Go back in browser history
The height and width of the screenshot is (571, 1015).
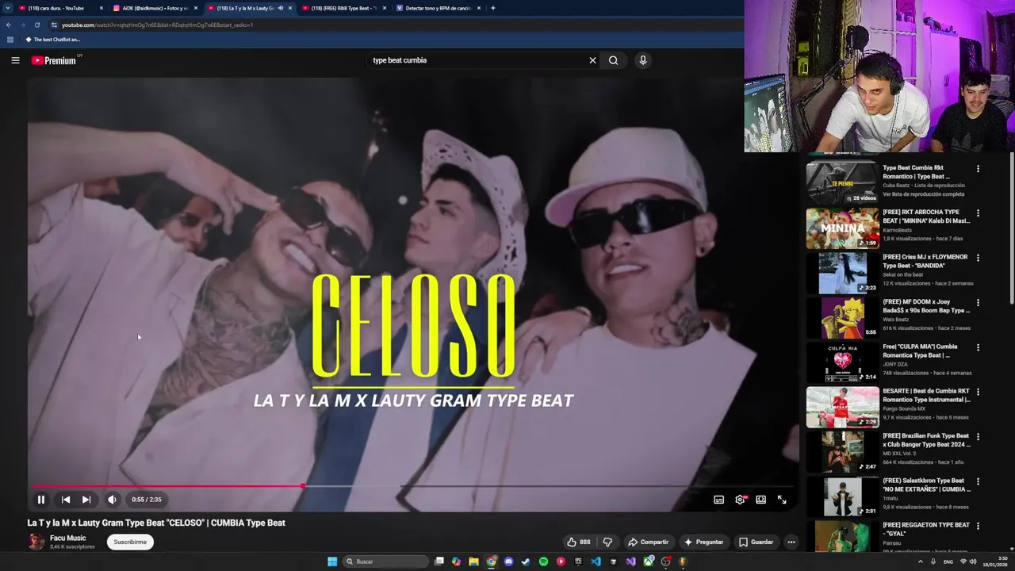(x=9, y=25)
